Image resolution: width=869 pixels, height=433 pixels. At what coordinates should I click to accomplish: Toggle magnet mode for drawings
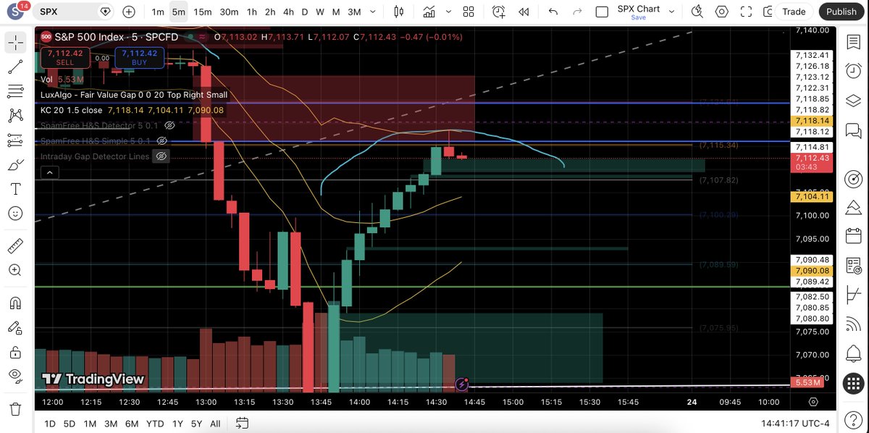(15, 303)
